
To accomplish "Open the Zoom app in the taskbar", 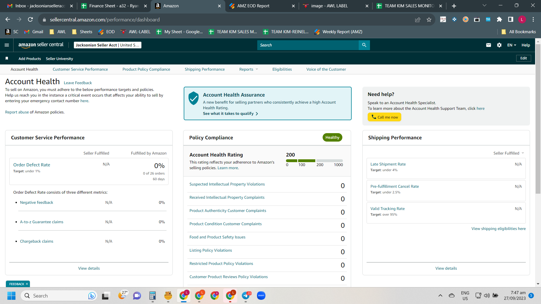I will pos(261,296).
